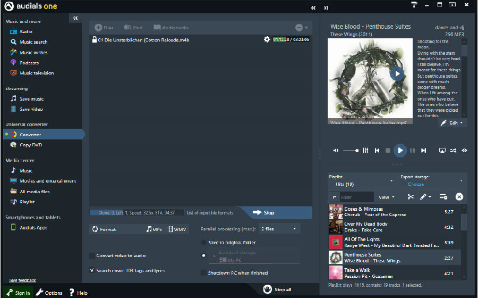This screenshot has width=478, height=298.
Task: Follow the Give feedback link
Action: (x=22, y=280)
